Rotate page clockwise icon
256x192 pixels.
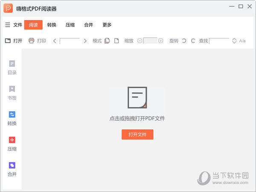pyautogui.click(x=193, y=41)
